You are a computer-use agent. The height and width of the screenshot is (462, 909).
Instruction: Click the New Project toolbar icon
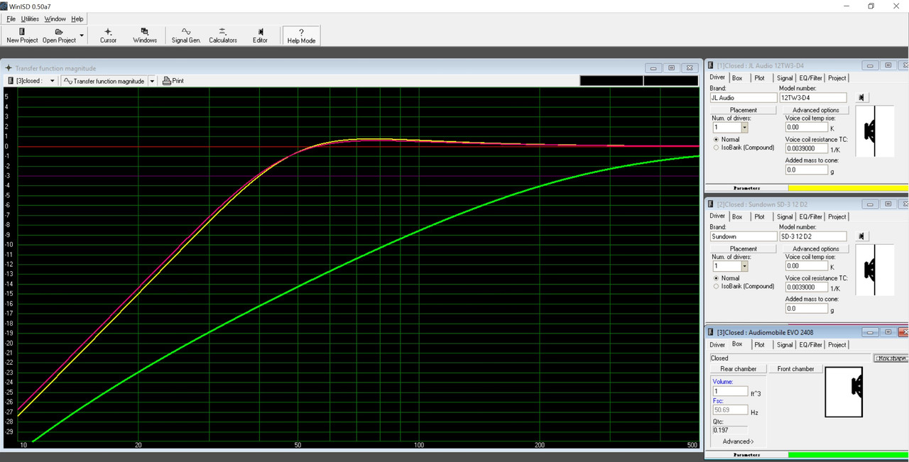(22, 32)
